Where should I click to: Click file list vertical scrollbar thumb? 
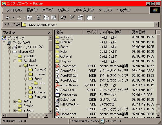[x=158, y=70]
